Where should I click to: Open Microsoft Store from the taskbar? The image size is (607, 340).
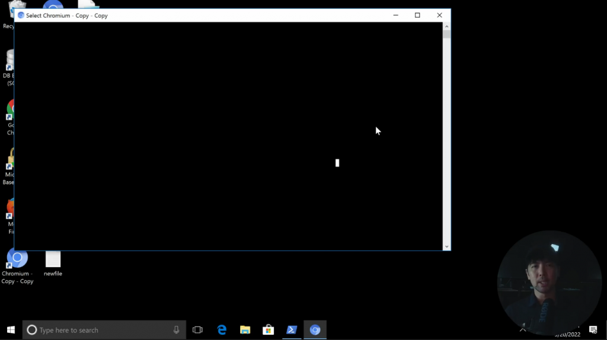269,330
